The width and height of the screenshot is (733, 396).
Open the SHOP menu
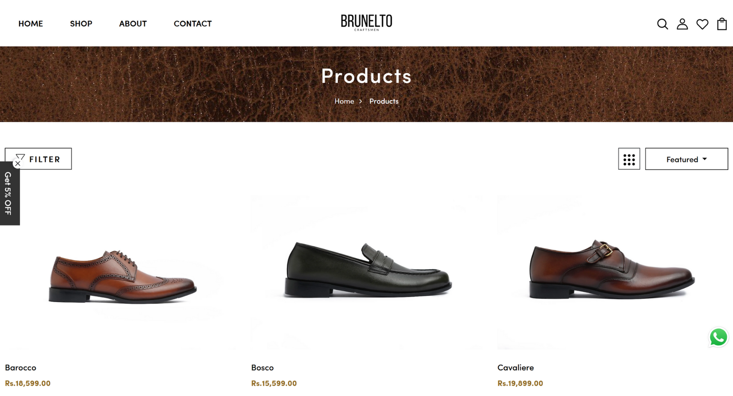(81, 23)
